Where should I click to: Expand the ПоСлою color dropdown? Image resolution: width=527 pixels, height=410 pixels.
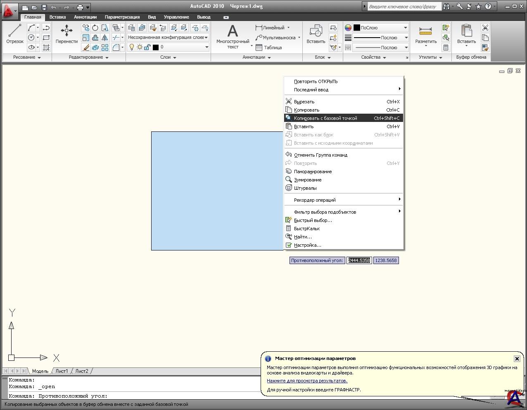click(405, 28)
